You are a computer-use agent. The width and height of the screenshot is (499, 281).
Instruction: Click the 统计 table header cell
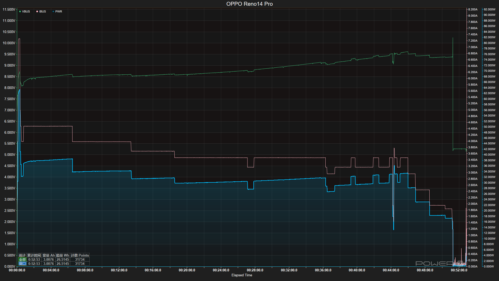22,255
